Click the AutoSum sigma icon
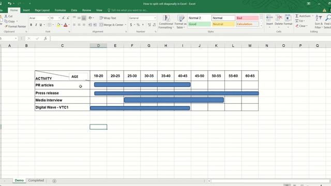 (x=297, y=16)
